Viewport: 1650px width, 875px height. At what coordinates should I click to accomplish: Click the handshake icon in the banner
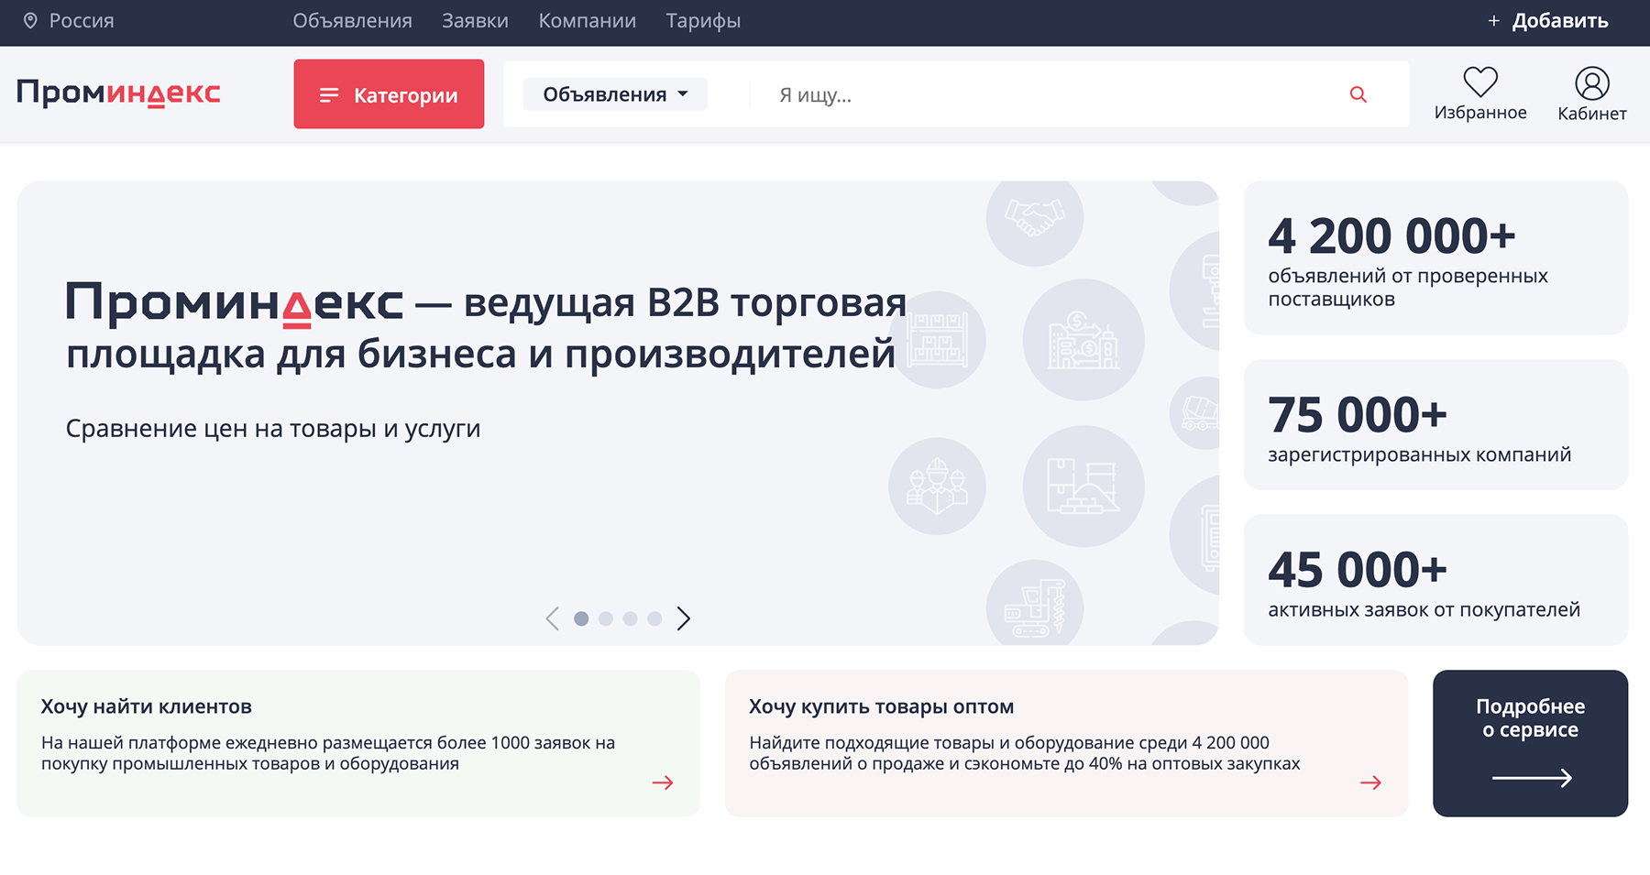(x=1035, y=218)
